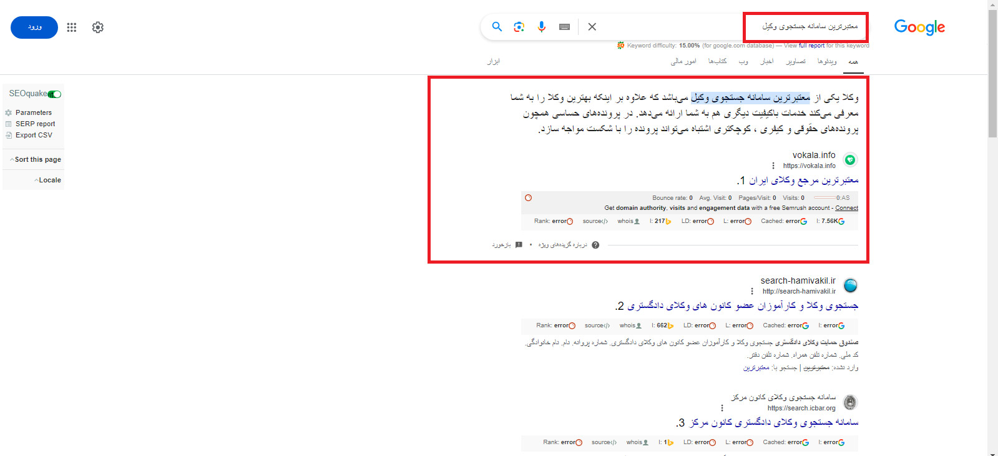Click whois for search.icbar.org
Image resolution: width=998 pixels, height=456 pixels.
coord(638,442)
